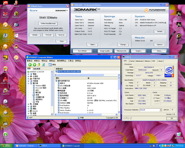Launch DAEMON Tools from the desktop
Screen dimensions: 185x148
click(x=5, y=38)
